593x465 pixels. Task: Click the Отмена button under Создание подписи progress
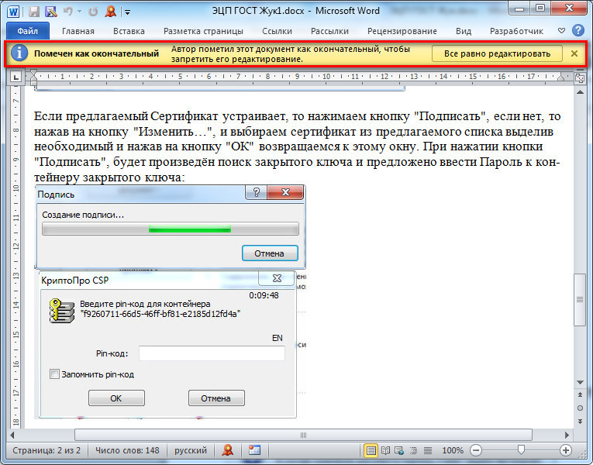click(x=270, y=253)
